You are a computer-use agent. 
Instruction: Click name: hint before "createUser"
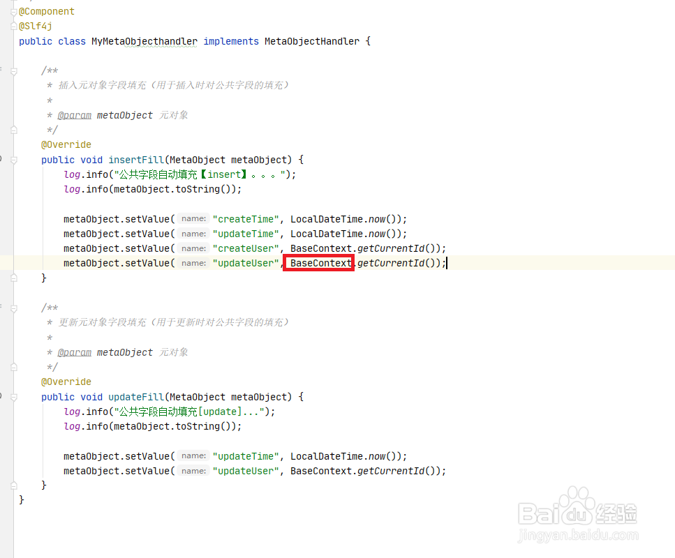pyautogui.click(x=193, y=248)
